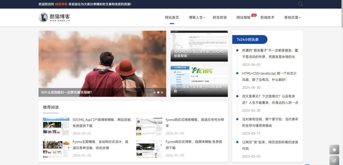Click the Fycms主题模板 article thumbnail

[56, 149]
